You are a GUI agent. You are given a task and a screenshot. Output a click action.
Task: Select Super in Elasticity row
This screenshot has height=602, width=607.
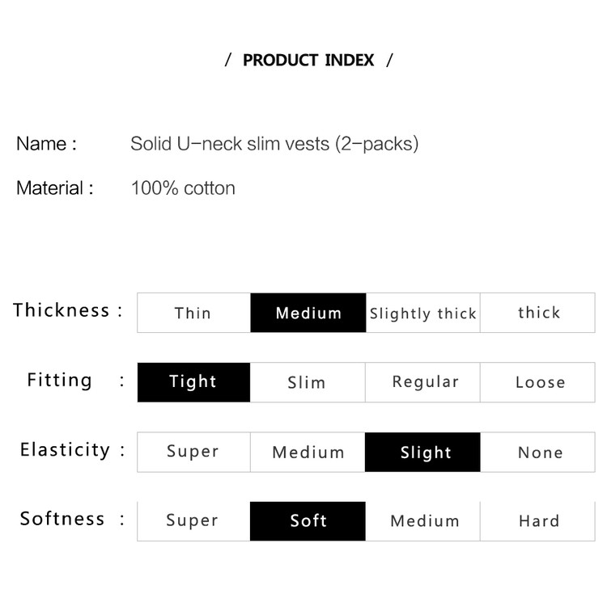pos(193,452)
